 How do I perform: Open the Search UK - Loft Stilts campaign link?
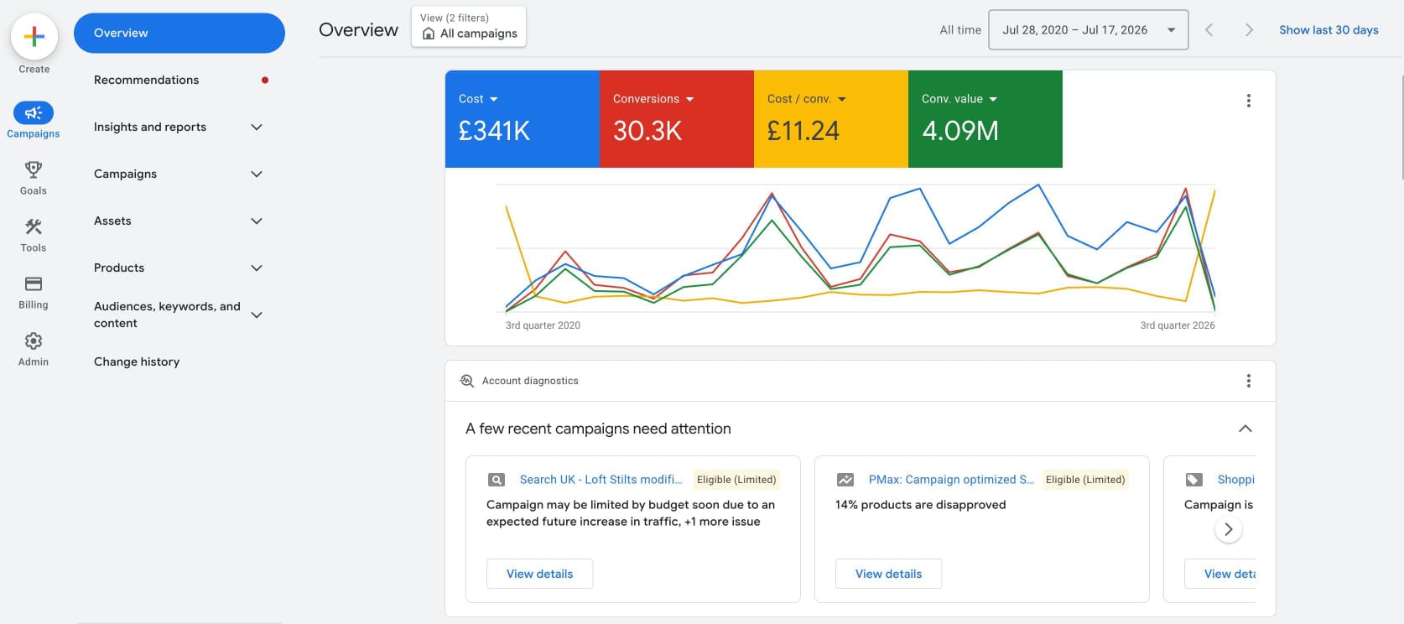coord(601,480)
